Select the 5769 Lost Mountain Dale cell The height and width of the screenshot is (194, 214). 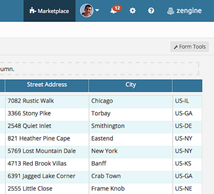(x=47, y=152)
